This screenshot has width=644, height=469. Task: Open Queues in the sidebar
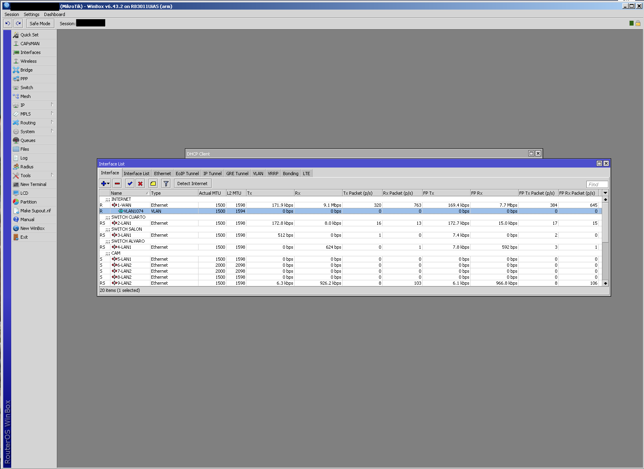tap(34, 140)
